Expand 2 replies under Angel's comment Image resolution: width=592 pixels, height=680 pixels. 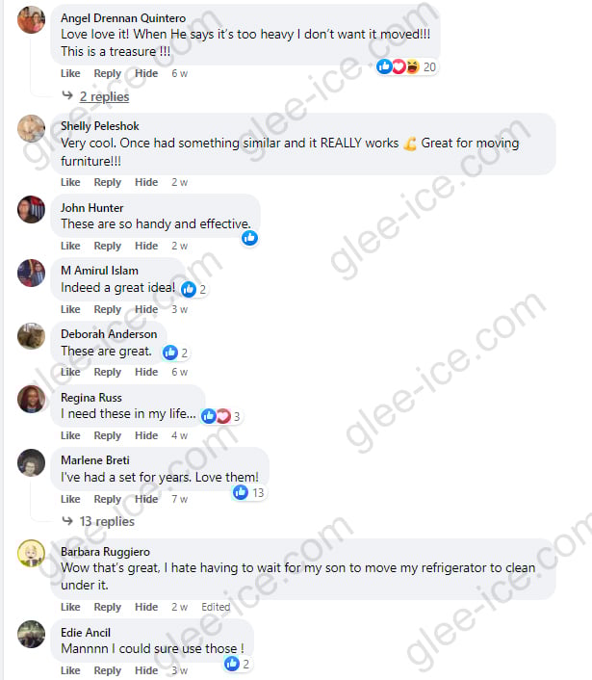click(105, 96)
